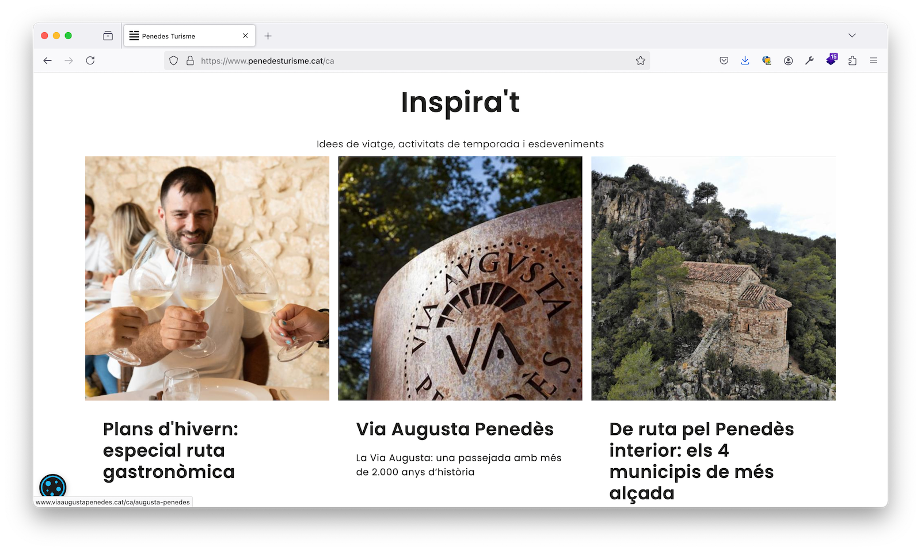Open the Downloads panel
Image resolution: width=921 pixels, height=551 pixels.
coord(745,60)
